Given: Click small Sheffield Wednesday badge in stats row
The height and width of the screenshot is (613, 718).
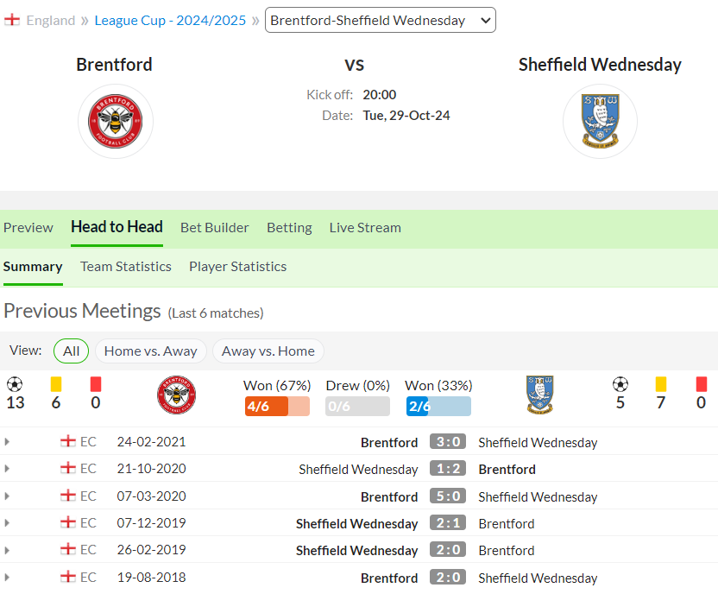Looking at the screenshot, I should pos(540,395).
